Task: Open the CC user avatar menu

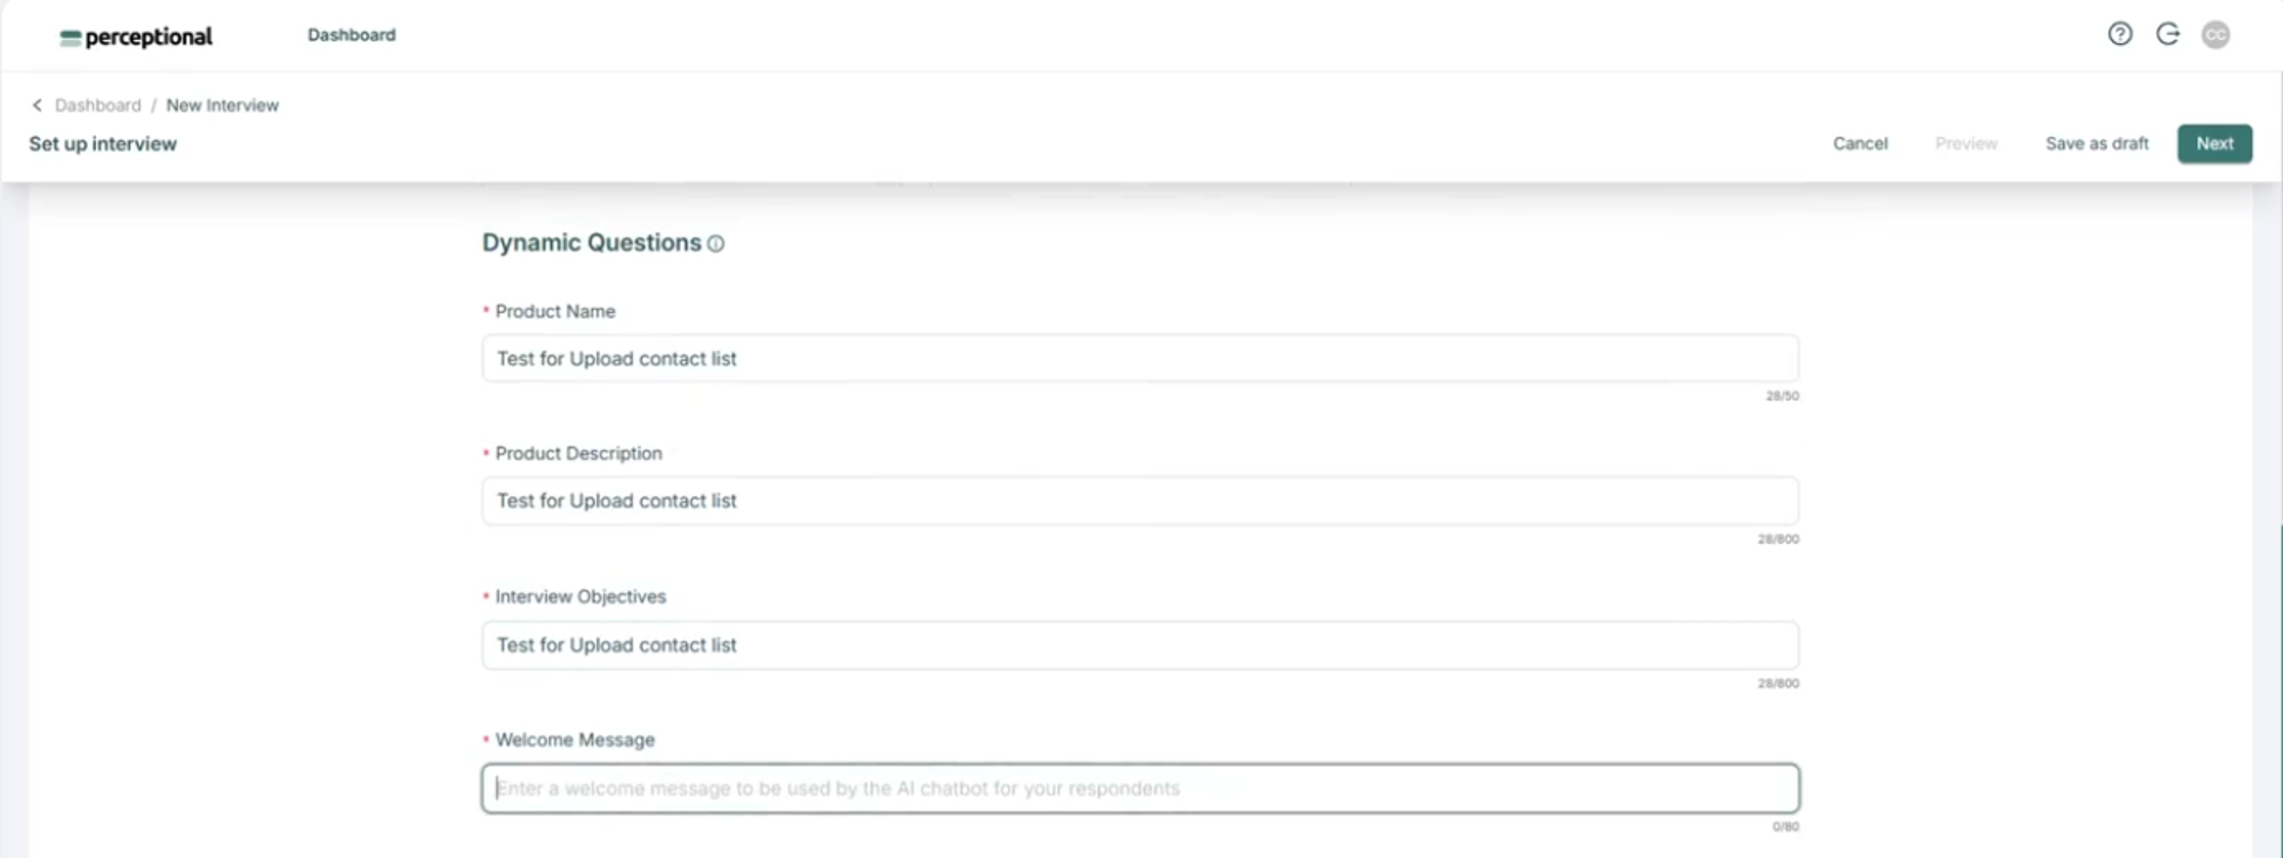Action: pyautogui.click(x=2216, y=36)
